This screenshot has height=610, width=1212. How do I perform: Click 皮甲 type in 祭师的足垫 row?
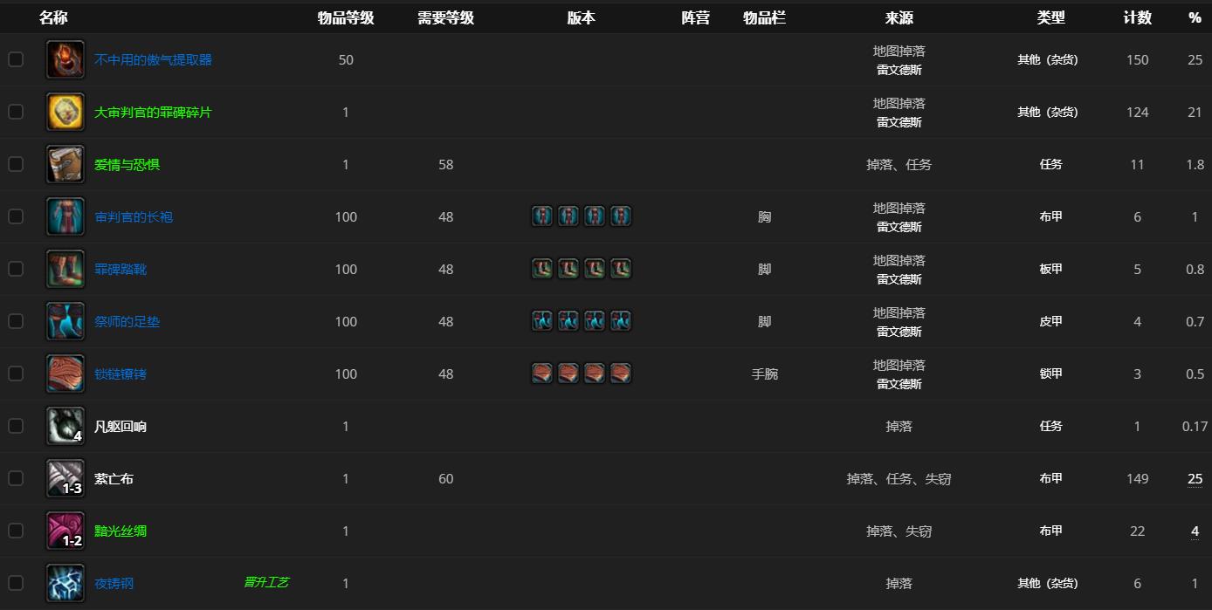point(1050,321)
